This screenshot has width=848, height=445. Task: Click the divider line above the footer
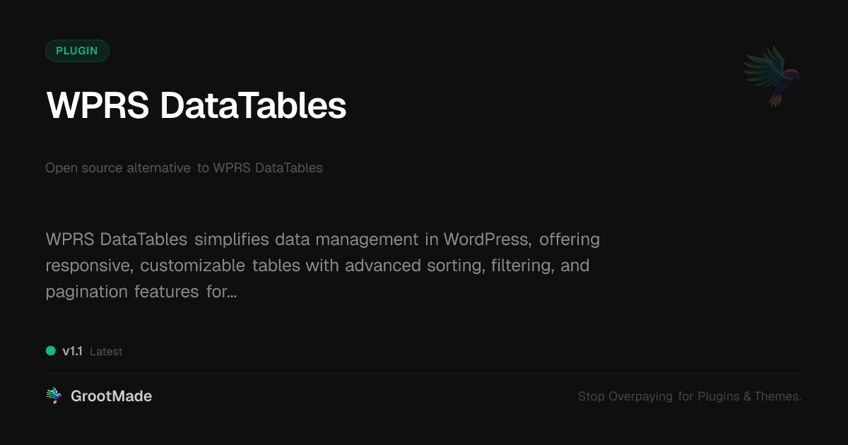click(x=424, y=374)
